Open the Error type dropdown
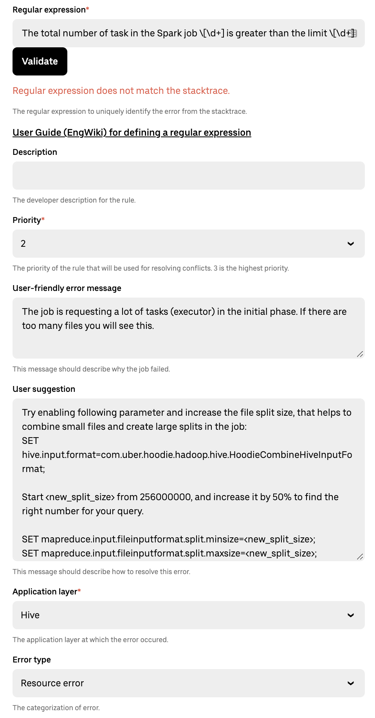 click(x=180, y=683)
